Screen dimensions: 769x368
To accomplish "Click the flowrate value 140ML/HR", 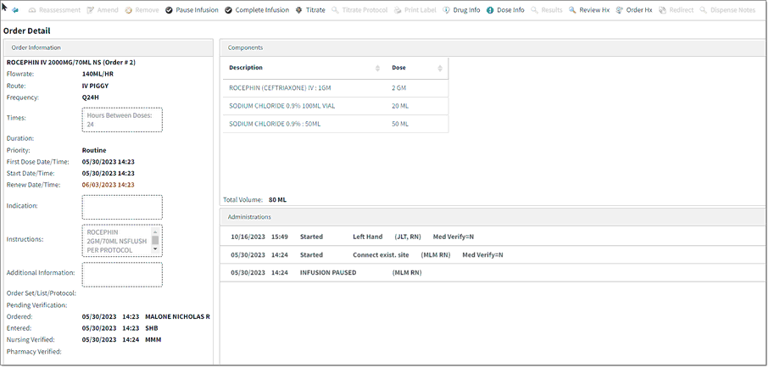I will click(98, 74).
